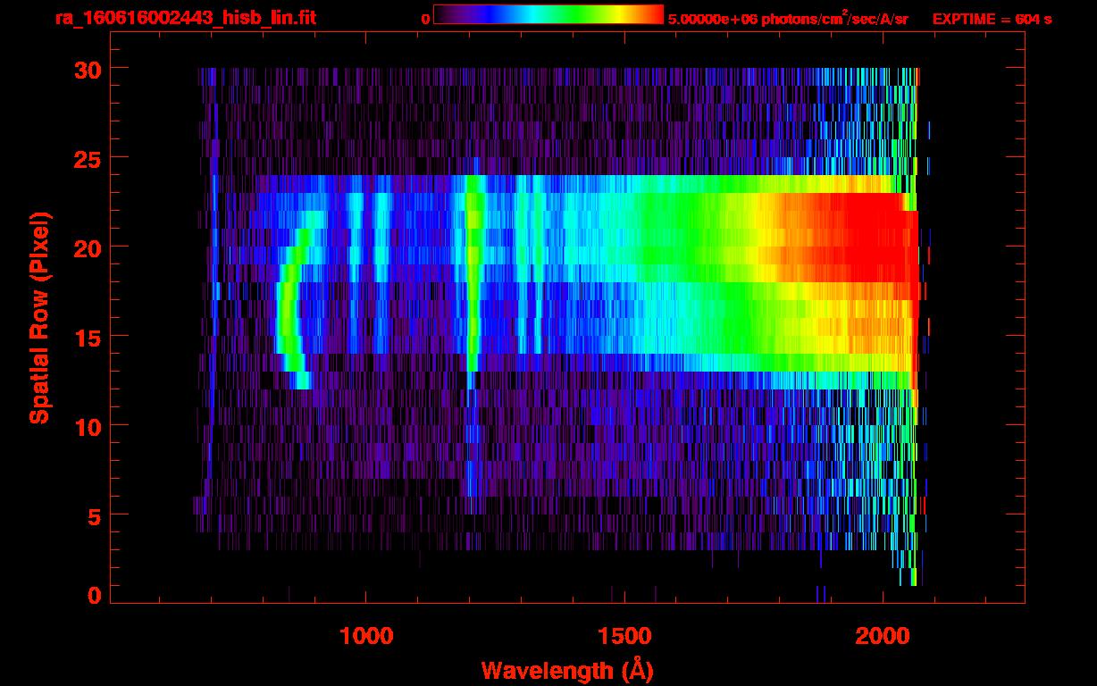The image size is (1097, 686).
Task: Click the color bar minimum label 0
Action: [425, 20]
